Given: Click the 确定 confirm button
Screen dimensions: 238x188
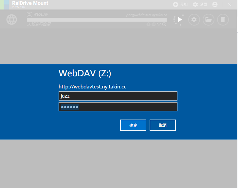Looking at the screenshot, I should click(x=133, y=125).
